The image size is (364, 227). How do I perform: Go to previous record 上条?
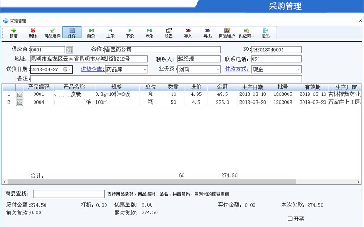(111, 33)
